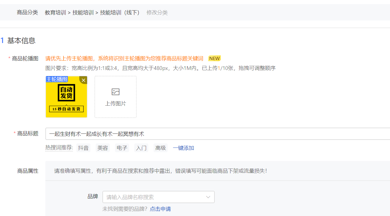The width and height of the screenshot is (390, 216).
Task: Click the 热搜词推荐 label
Action: click(x=59, y=148)
